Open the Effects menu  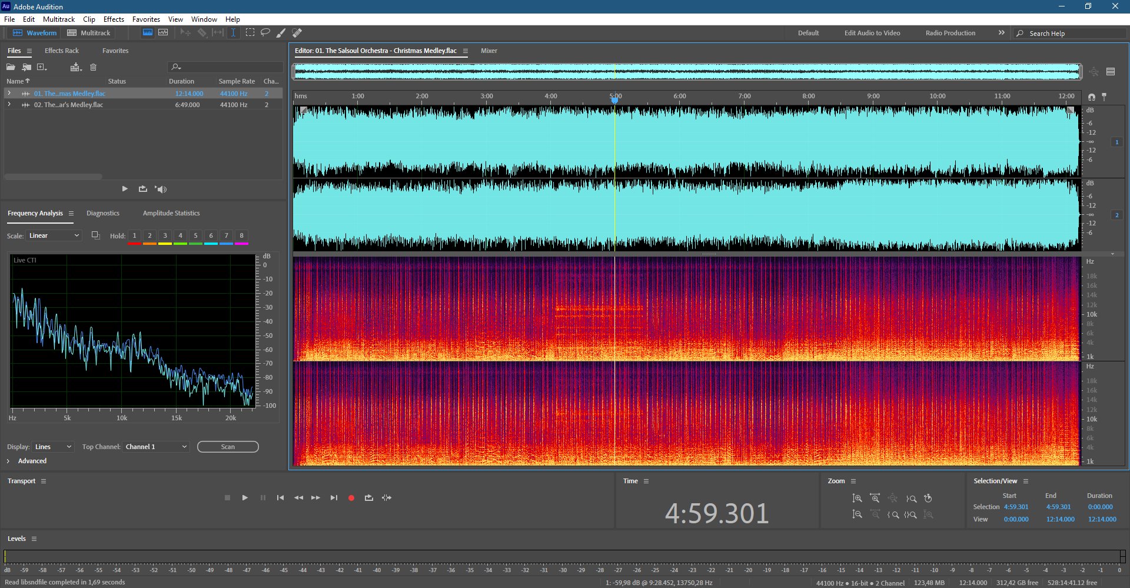[114, 19]
